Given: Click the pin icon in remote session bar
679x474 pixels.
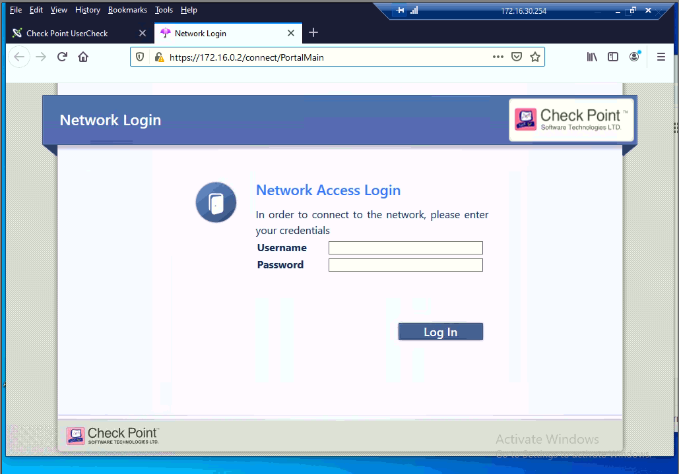Looking at the screenshot, I should pyautogui.click(x=400, y=11).
